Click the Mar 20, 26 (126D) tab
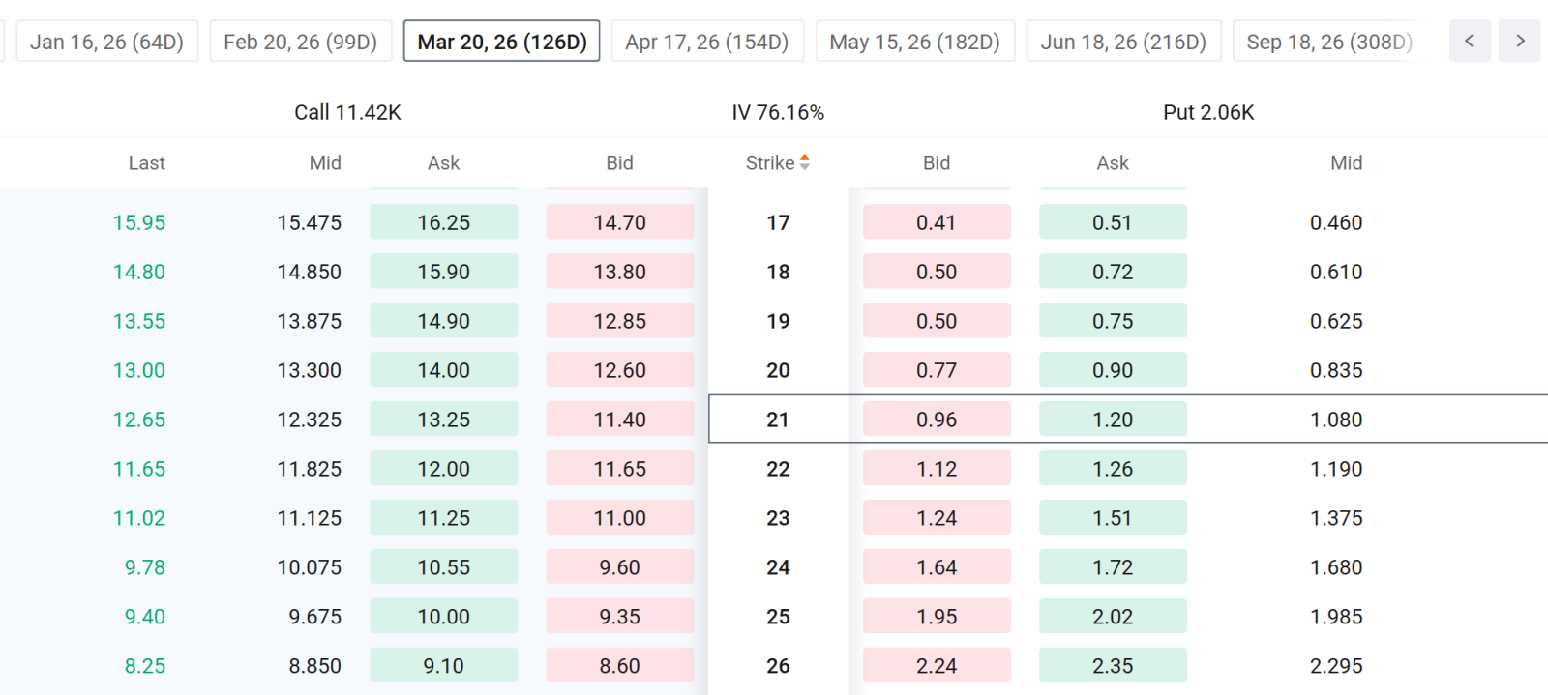This screenshot has width=1548, height=695. (x=502, y=42)
